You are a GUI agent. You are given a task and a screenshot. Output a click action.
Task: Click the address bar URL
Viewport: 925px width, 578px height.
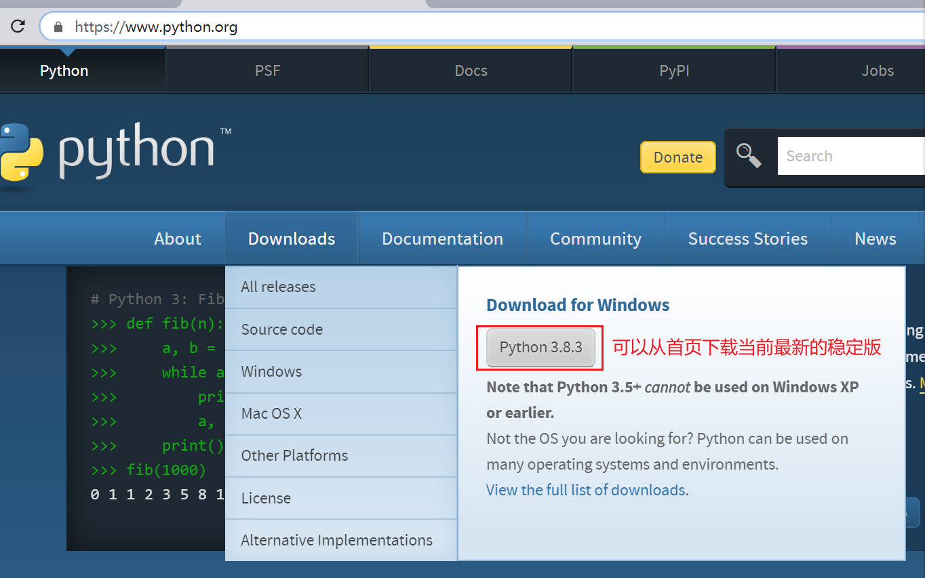[156, 27]
